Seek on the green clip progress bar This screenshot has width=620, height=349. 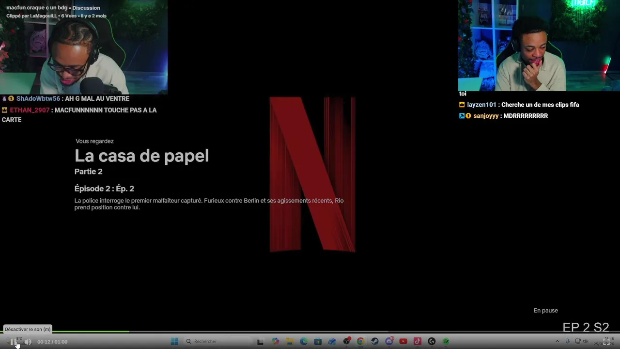[x=310, y=332]
